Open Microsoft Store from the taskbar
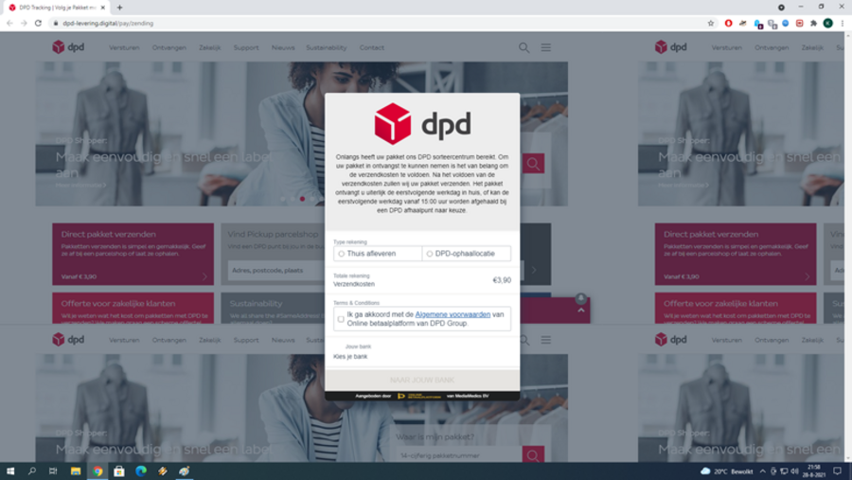Viewport: 852px width, 480px height. coord(119,471)
